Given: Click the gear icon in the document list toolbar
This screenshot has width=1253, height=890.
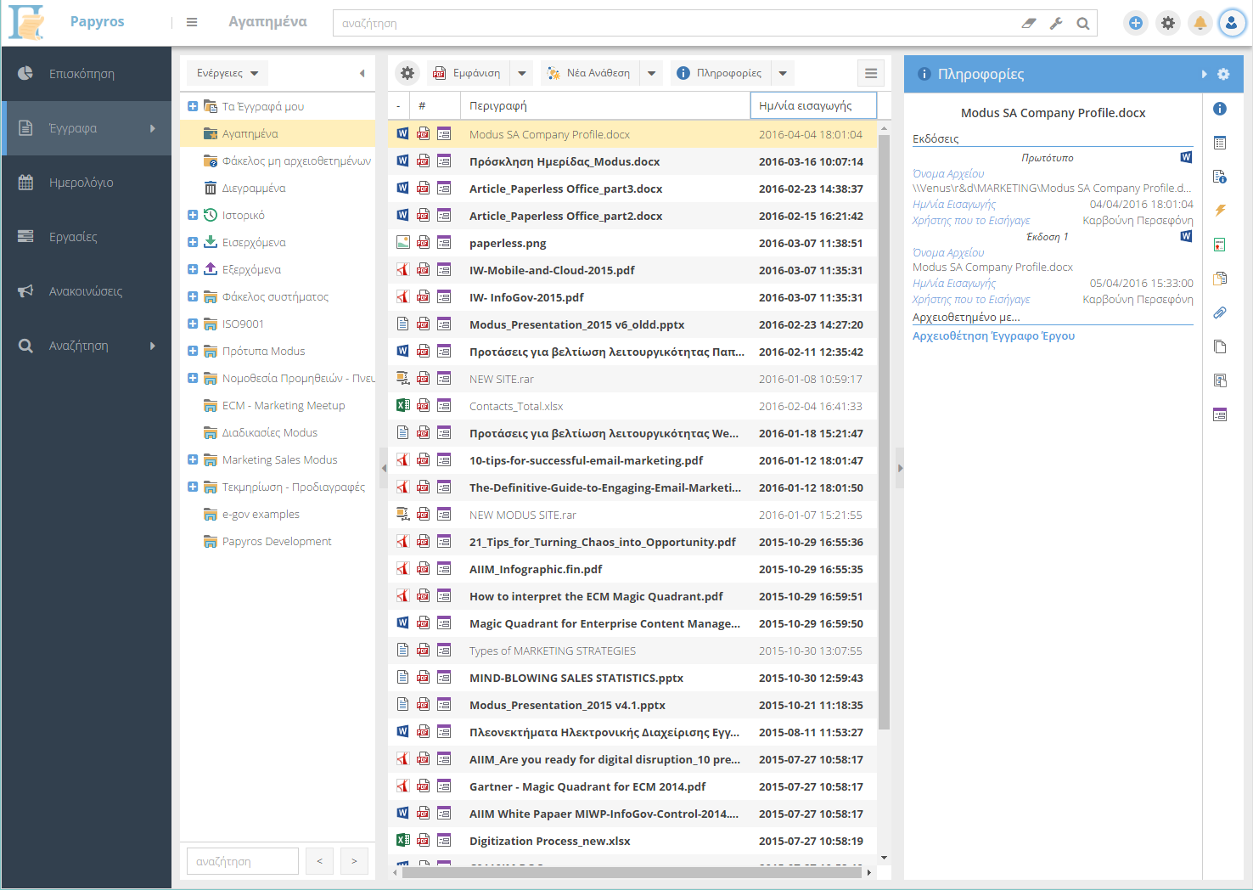Looking at the screenshot, I should [x=407, y=73].
